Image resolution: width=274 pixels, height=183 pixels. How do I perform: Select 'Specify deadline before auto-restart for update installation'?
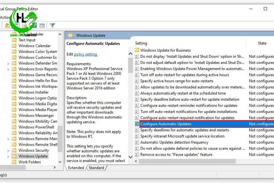[190, 99]
